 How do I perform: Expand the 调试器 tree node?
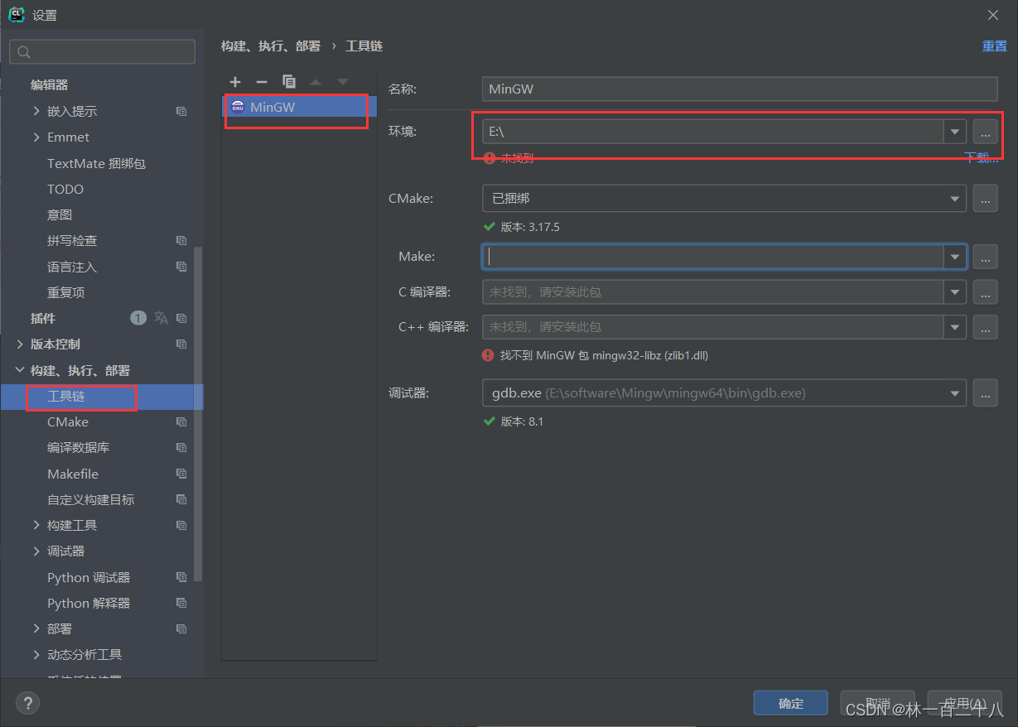coord(36,551)
